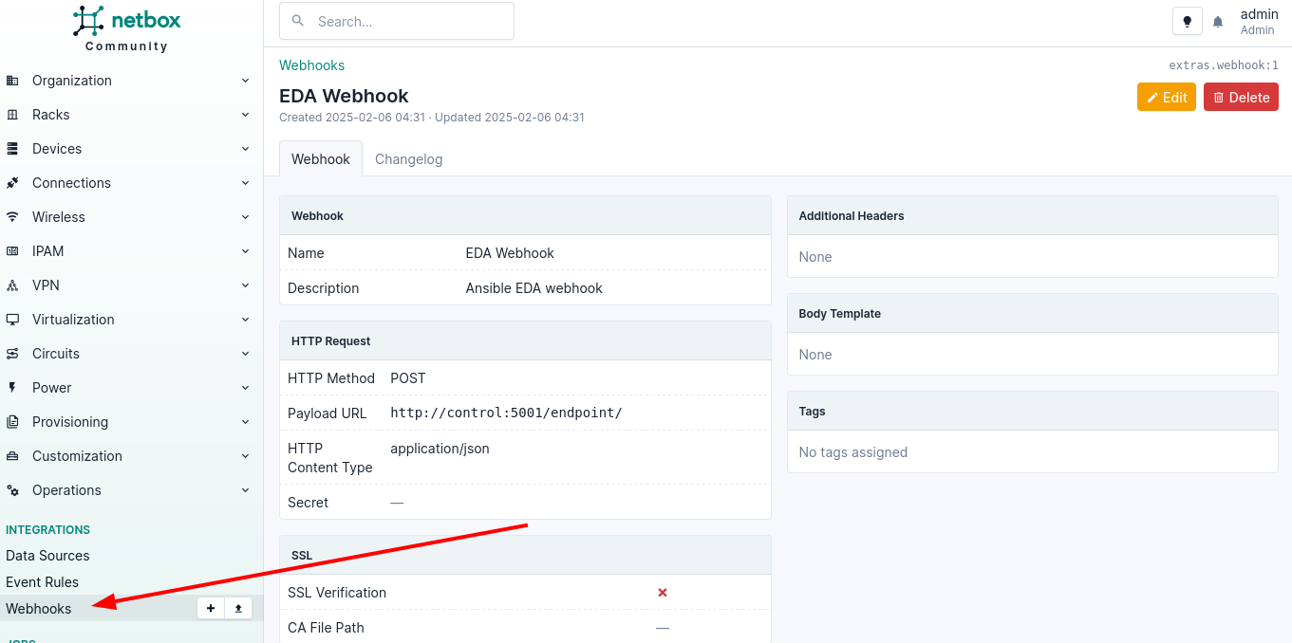Expand the Customization menu chevron
Image resolution: width=1292 pixels, height=643 pixels.
click(245, 456)
